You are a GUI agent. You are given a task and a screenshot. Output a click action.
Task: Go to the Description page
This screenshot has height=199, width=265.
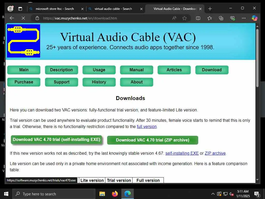tap(62, 70)
